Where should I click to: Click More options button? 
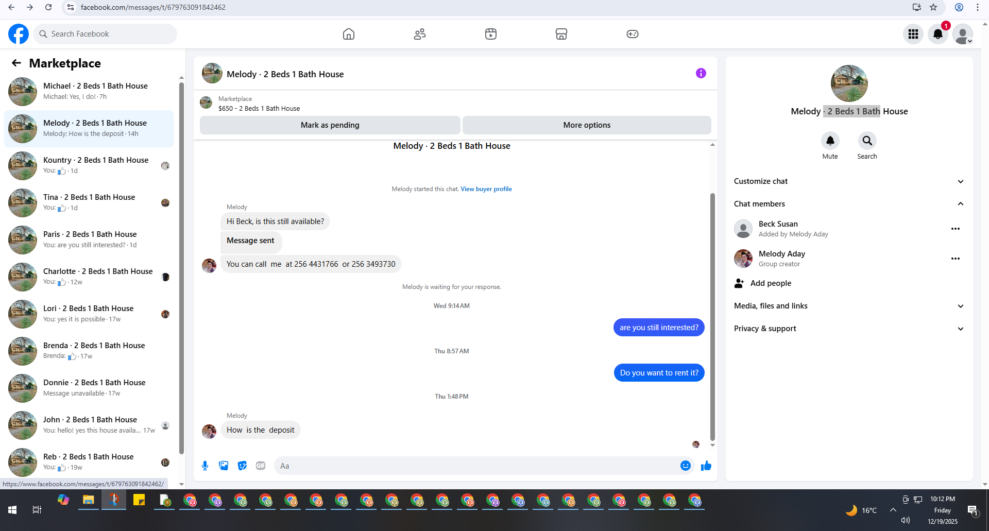coord(587,125)
